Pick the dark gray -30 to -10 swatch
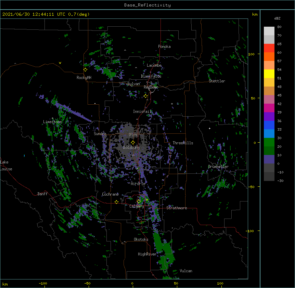Image resolution: width=295 pixels, height=288 pixels. click(x=269, y=176)
